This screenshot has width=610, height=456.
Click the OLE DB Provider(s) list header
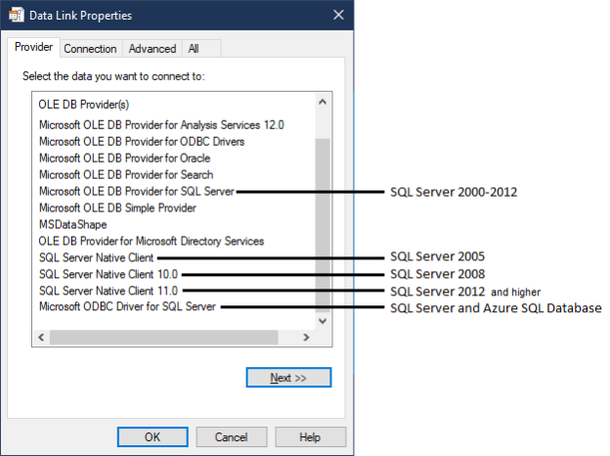click(84, 105)
